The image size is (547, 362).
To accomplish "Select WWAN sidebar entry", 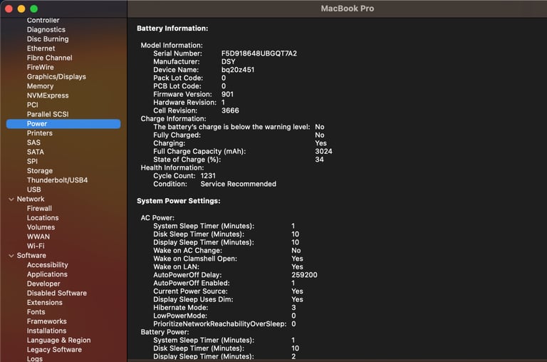I will click(x=38, y=237).
